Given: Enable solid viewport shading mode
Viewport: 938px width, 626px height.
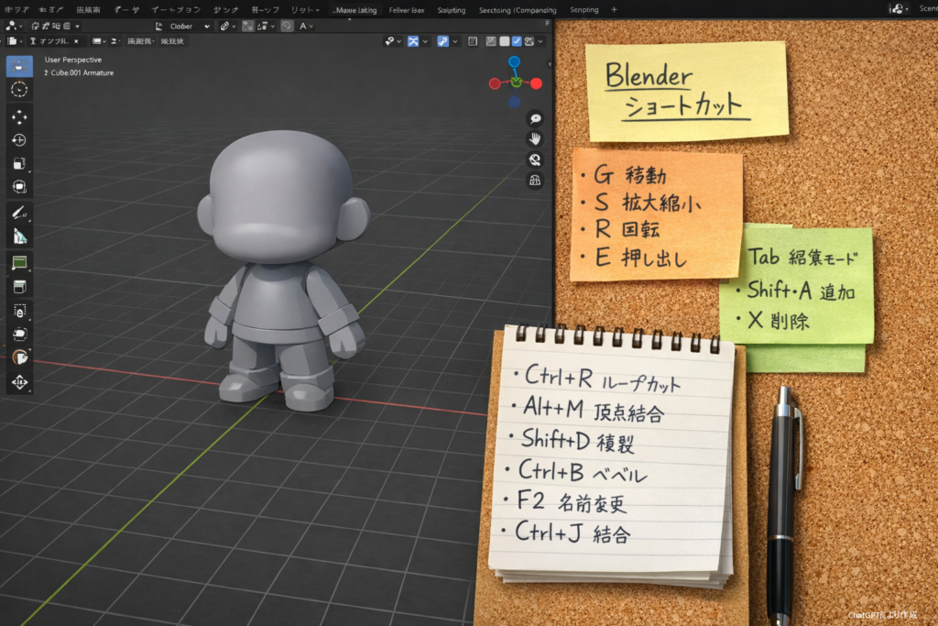Looking at the screenshot, I should point(504,41).
